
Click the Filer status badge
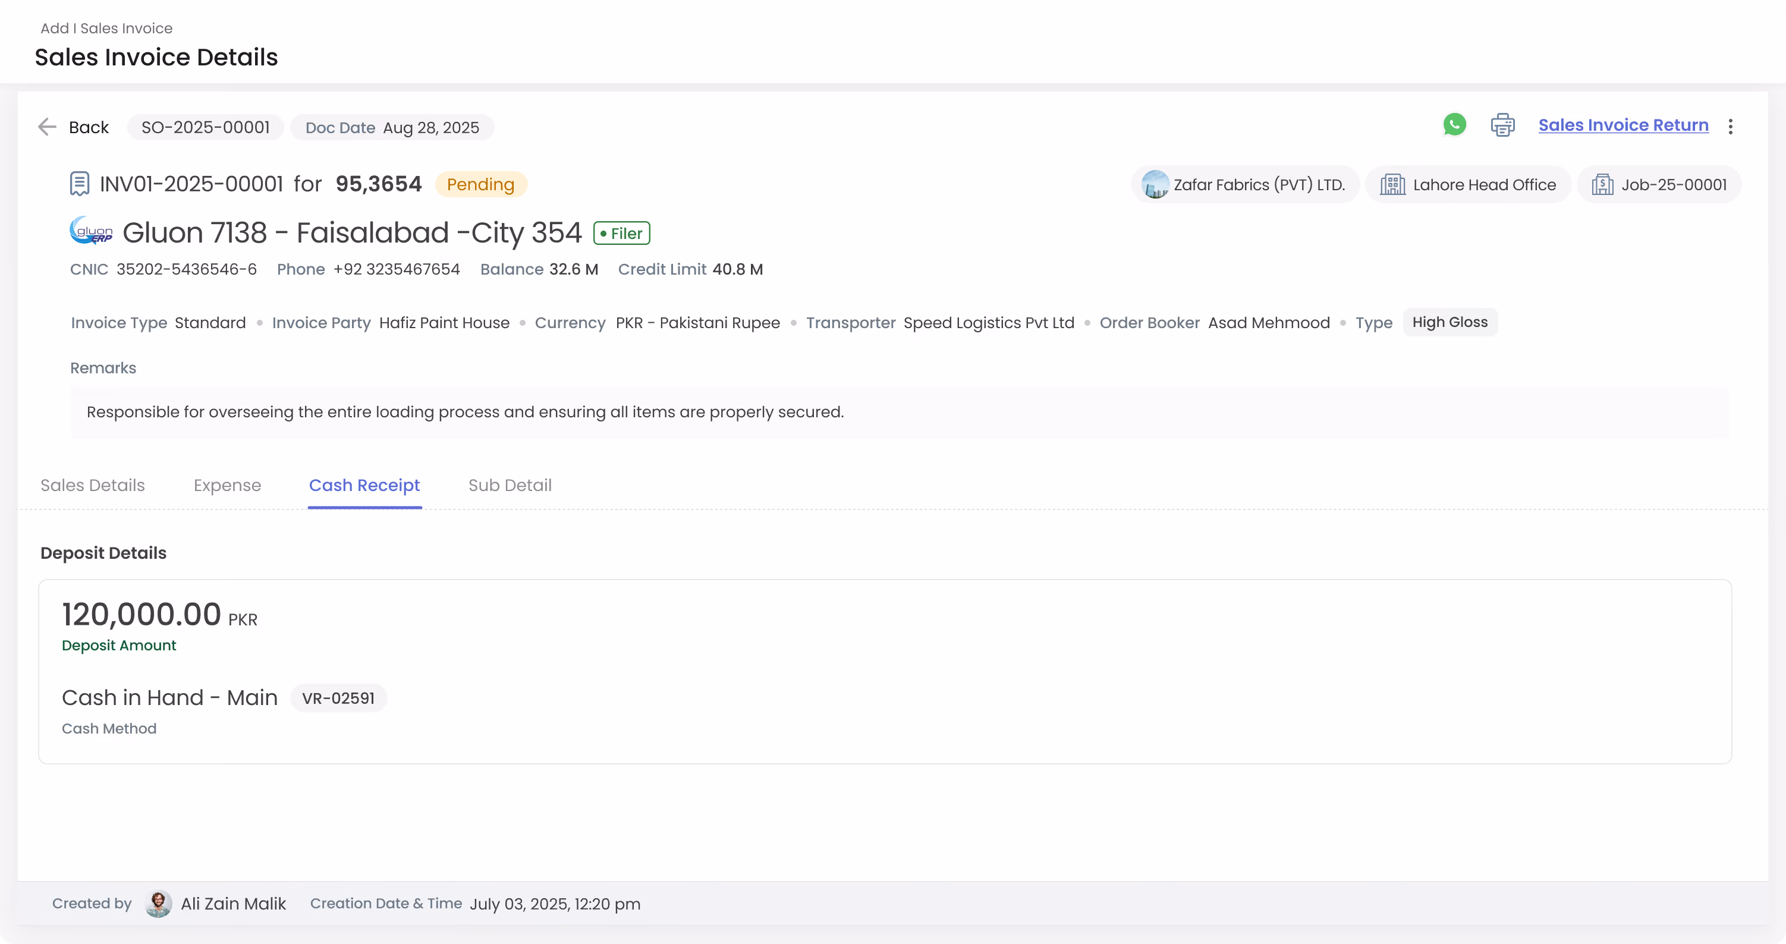(621, 234)
